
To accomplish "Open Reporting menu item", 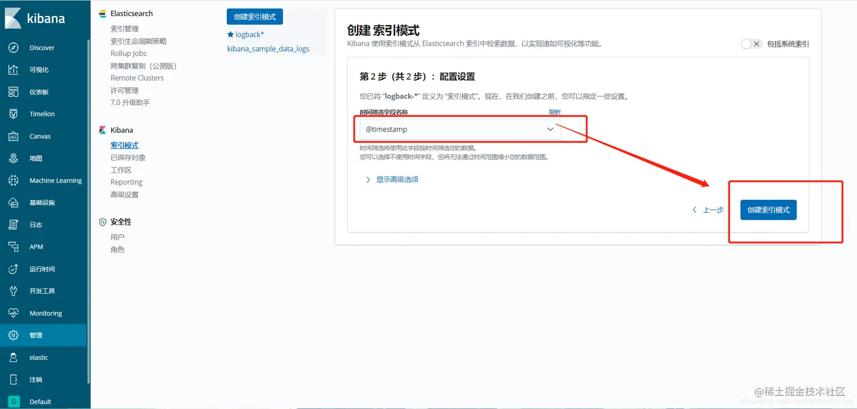I will 126,182.
